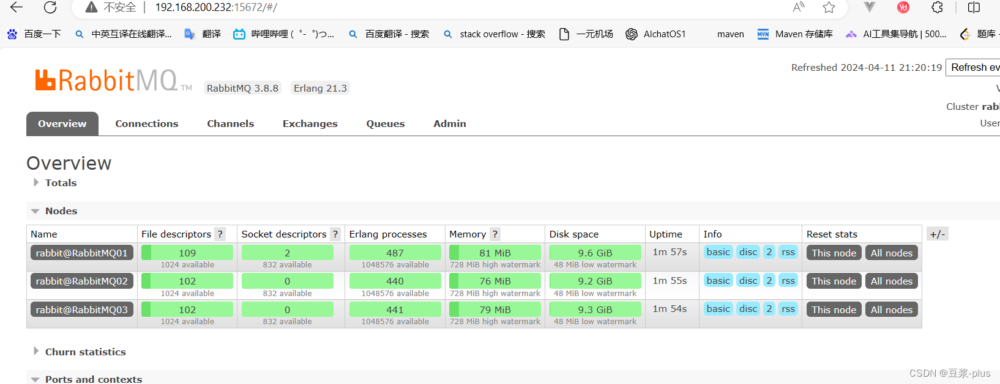Image resolution: width=1000 pixels, height=384 pixels.
Task: Switch to the Queues tab
Action: click(386, 124)
